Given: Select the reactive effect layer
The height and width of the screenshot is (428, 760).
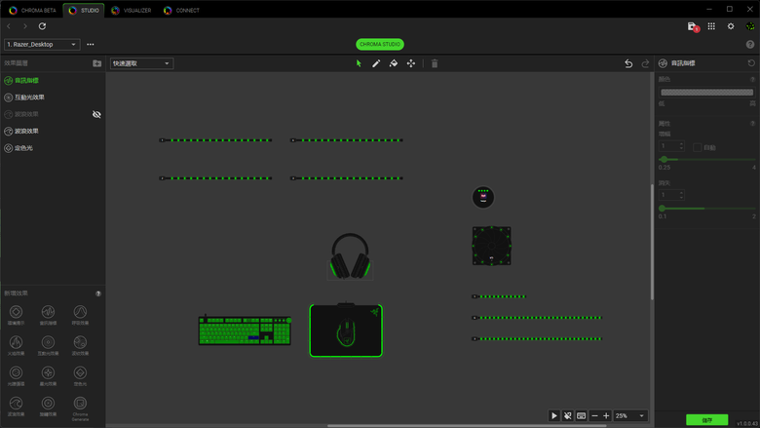Looking at the screenshot, I should [x=53, y=97].
